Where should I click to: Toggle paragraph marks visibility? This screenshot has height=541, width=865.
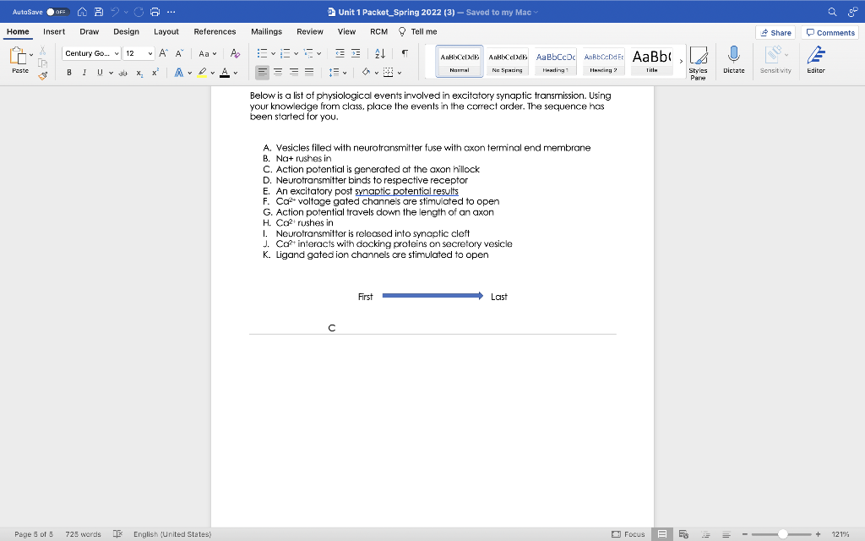tap(406, 53)
